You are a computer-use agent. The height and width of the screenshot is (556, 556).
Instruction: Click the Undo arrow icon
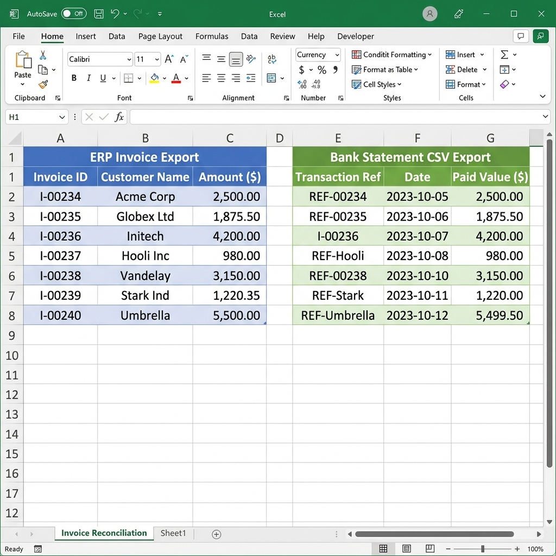coord(115,14)
